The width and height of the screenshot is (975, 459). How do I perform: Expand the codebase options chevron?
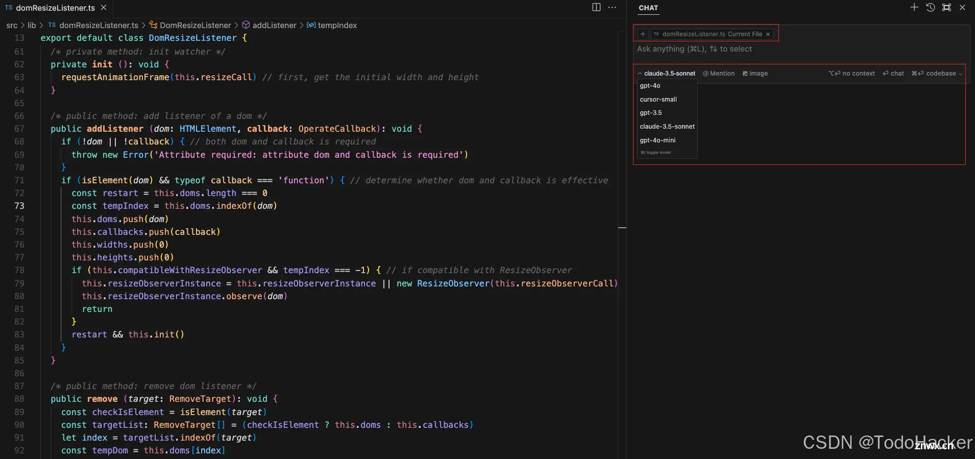(x=960, y=74)
